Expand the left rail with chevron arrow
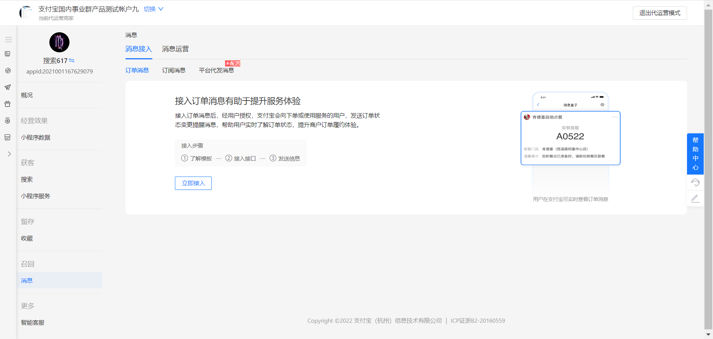 click(x=9, y=154)
